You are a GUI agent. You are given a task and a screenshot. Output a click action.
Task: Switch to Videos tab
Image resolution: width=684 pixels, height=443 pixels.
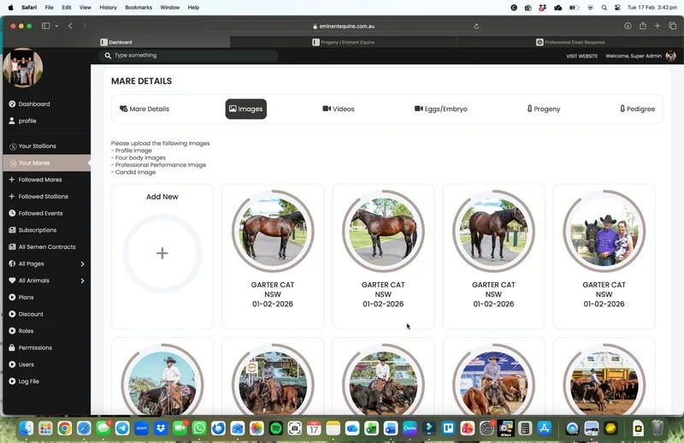point(339,109)
